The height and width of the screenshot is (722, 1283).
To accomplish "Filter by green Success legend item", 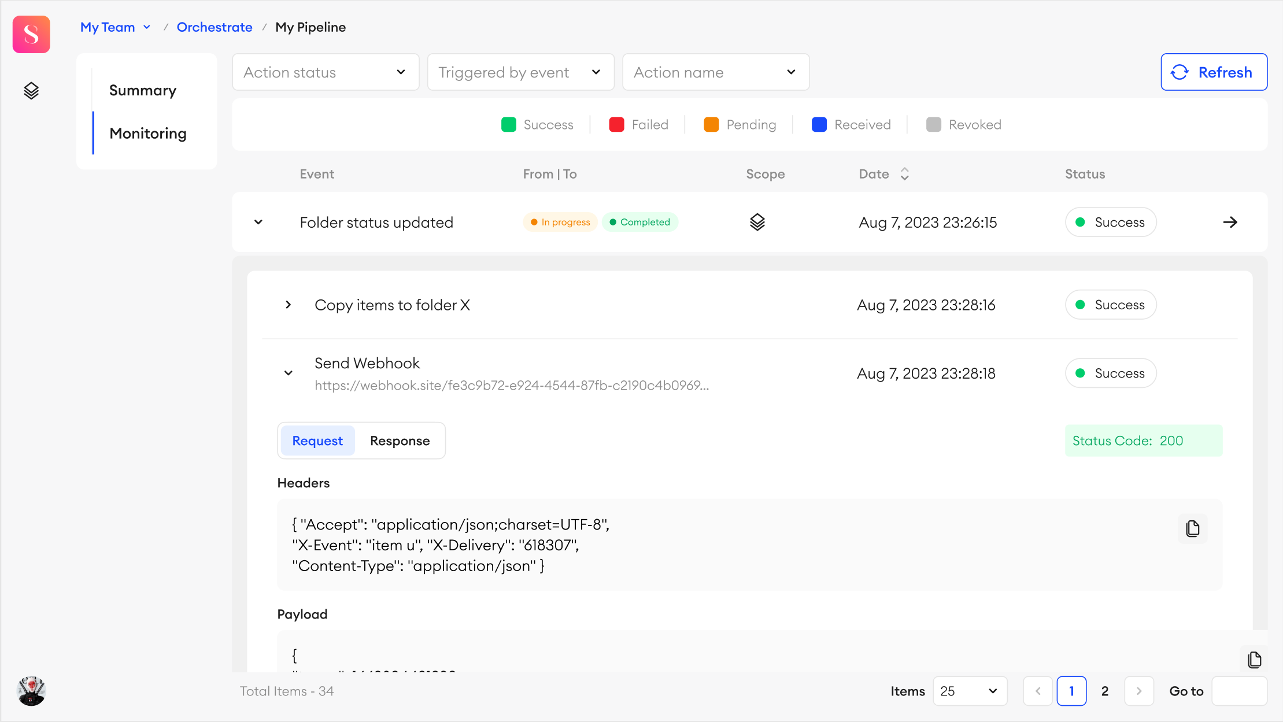I will coord(537,125).
